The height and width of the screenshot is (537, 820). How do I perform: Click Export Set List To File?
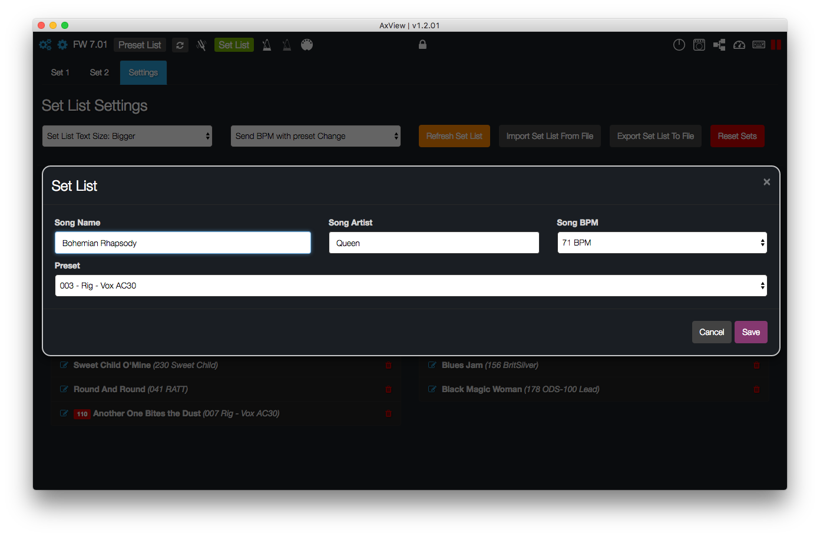click(656, 136)
